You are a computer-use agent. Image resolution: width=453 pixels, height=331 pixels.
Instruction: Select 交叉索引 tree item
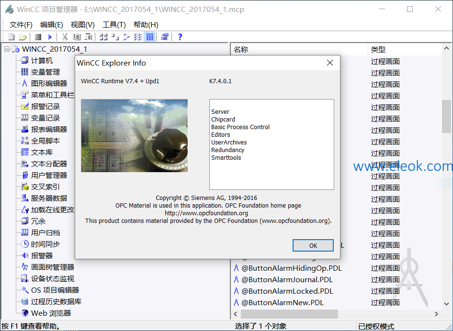click(45, 187)
